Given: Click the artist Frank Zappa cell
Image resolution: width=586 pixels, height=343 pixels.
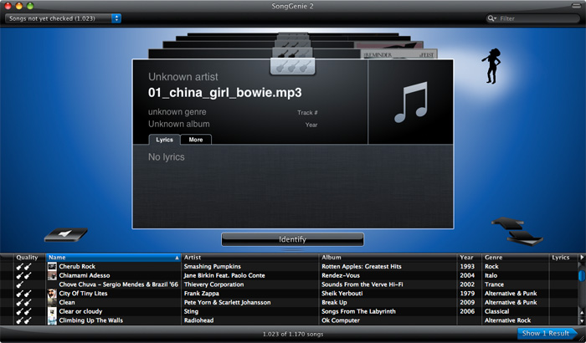Looking at the screenshot, I should 202,294.
